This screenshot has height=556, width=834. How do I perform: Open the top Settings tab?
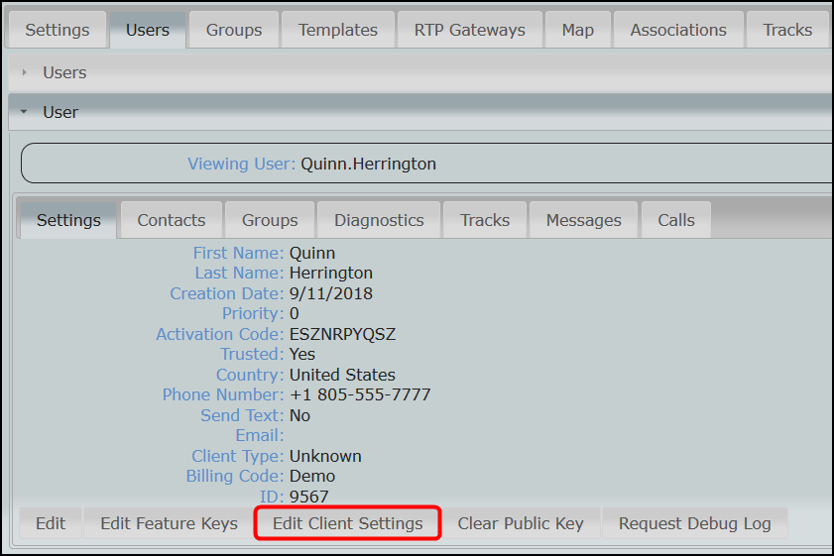pos(57,30)
